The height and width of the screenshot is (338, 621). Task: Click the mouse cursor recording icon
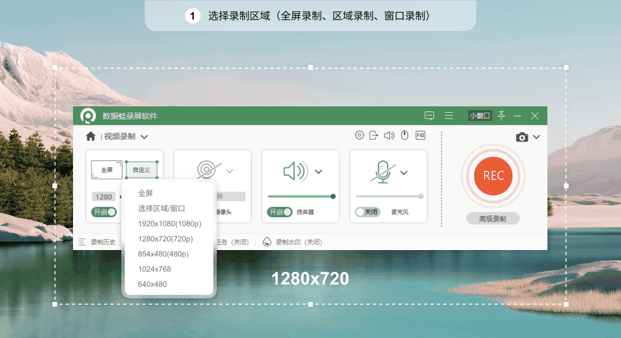405,135
